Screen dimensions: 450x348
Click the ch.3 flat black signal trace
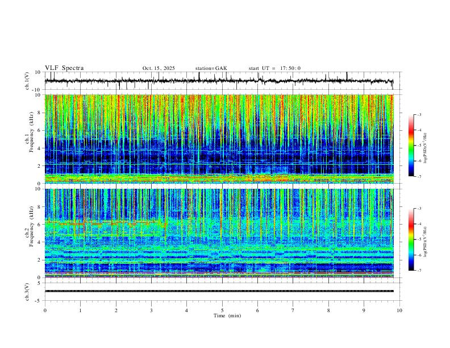[x=219, y=291]
